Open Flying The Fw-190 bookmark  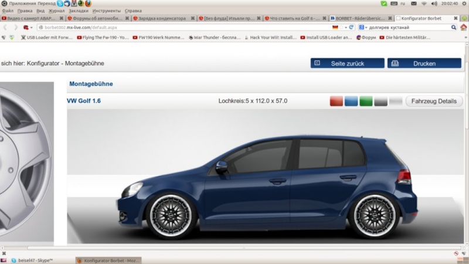[x=103, y=38]
